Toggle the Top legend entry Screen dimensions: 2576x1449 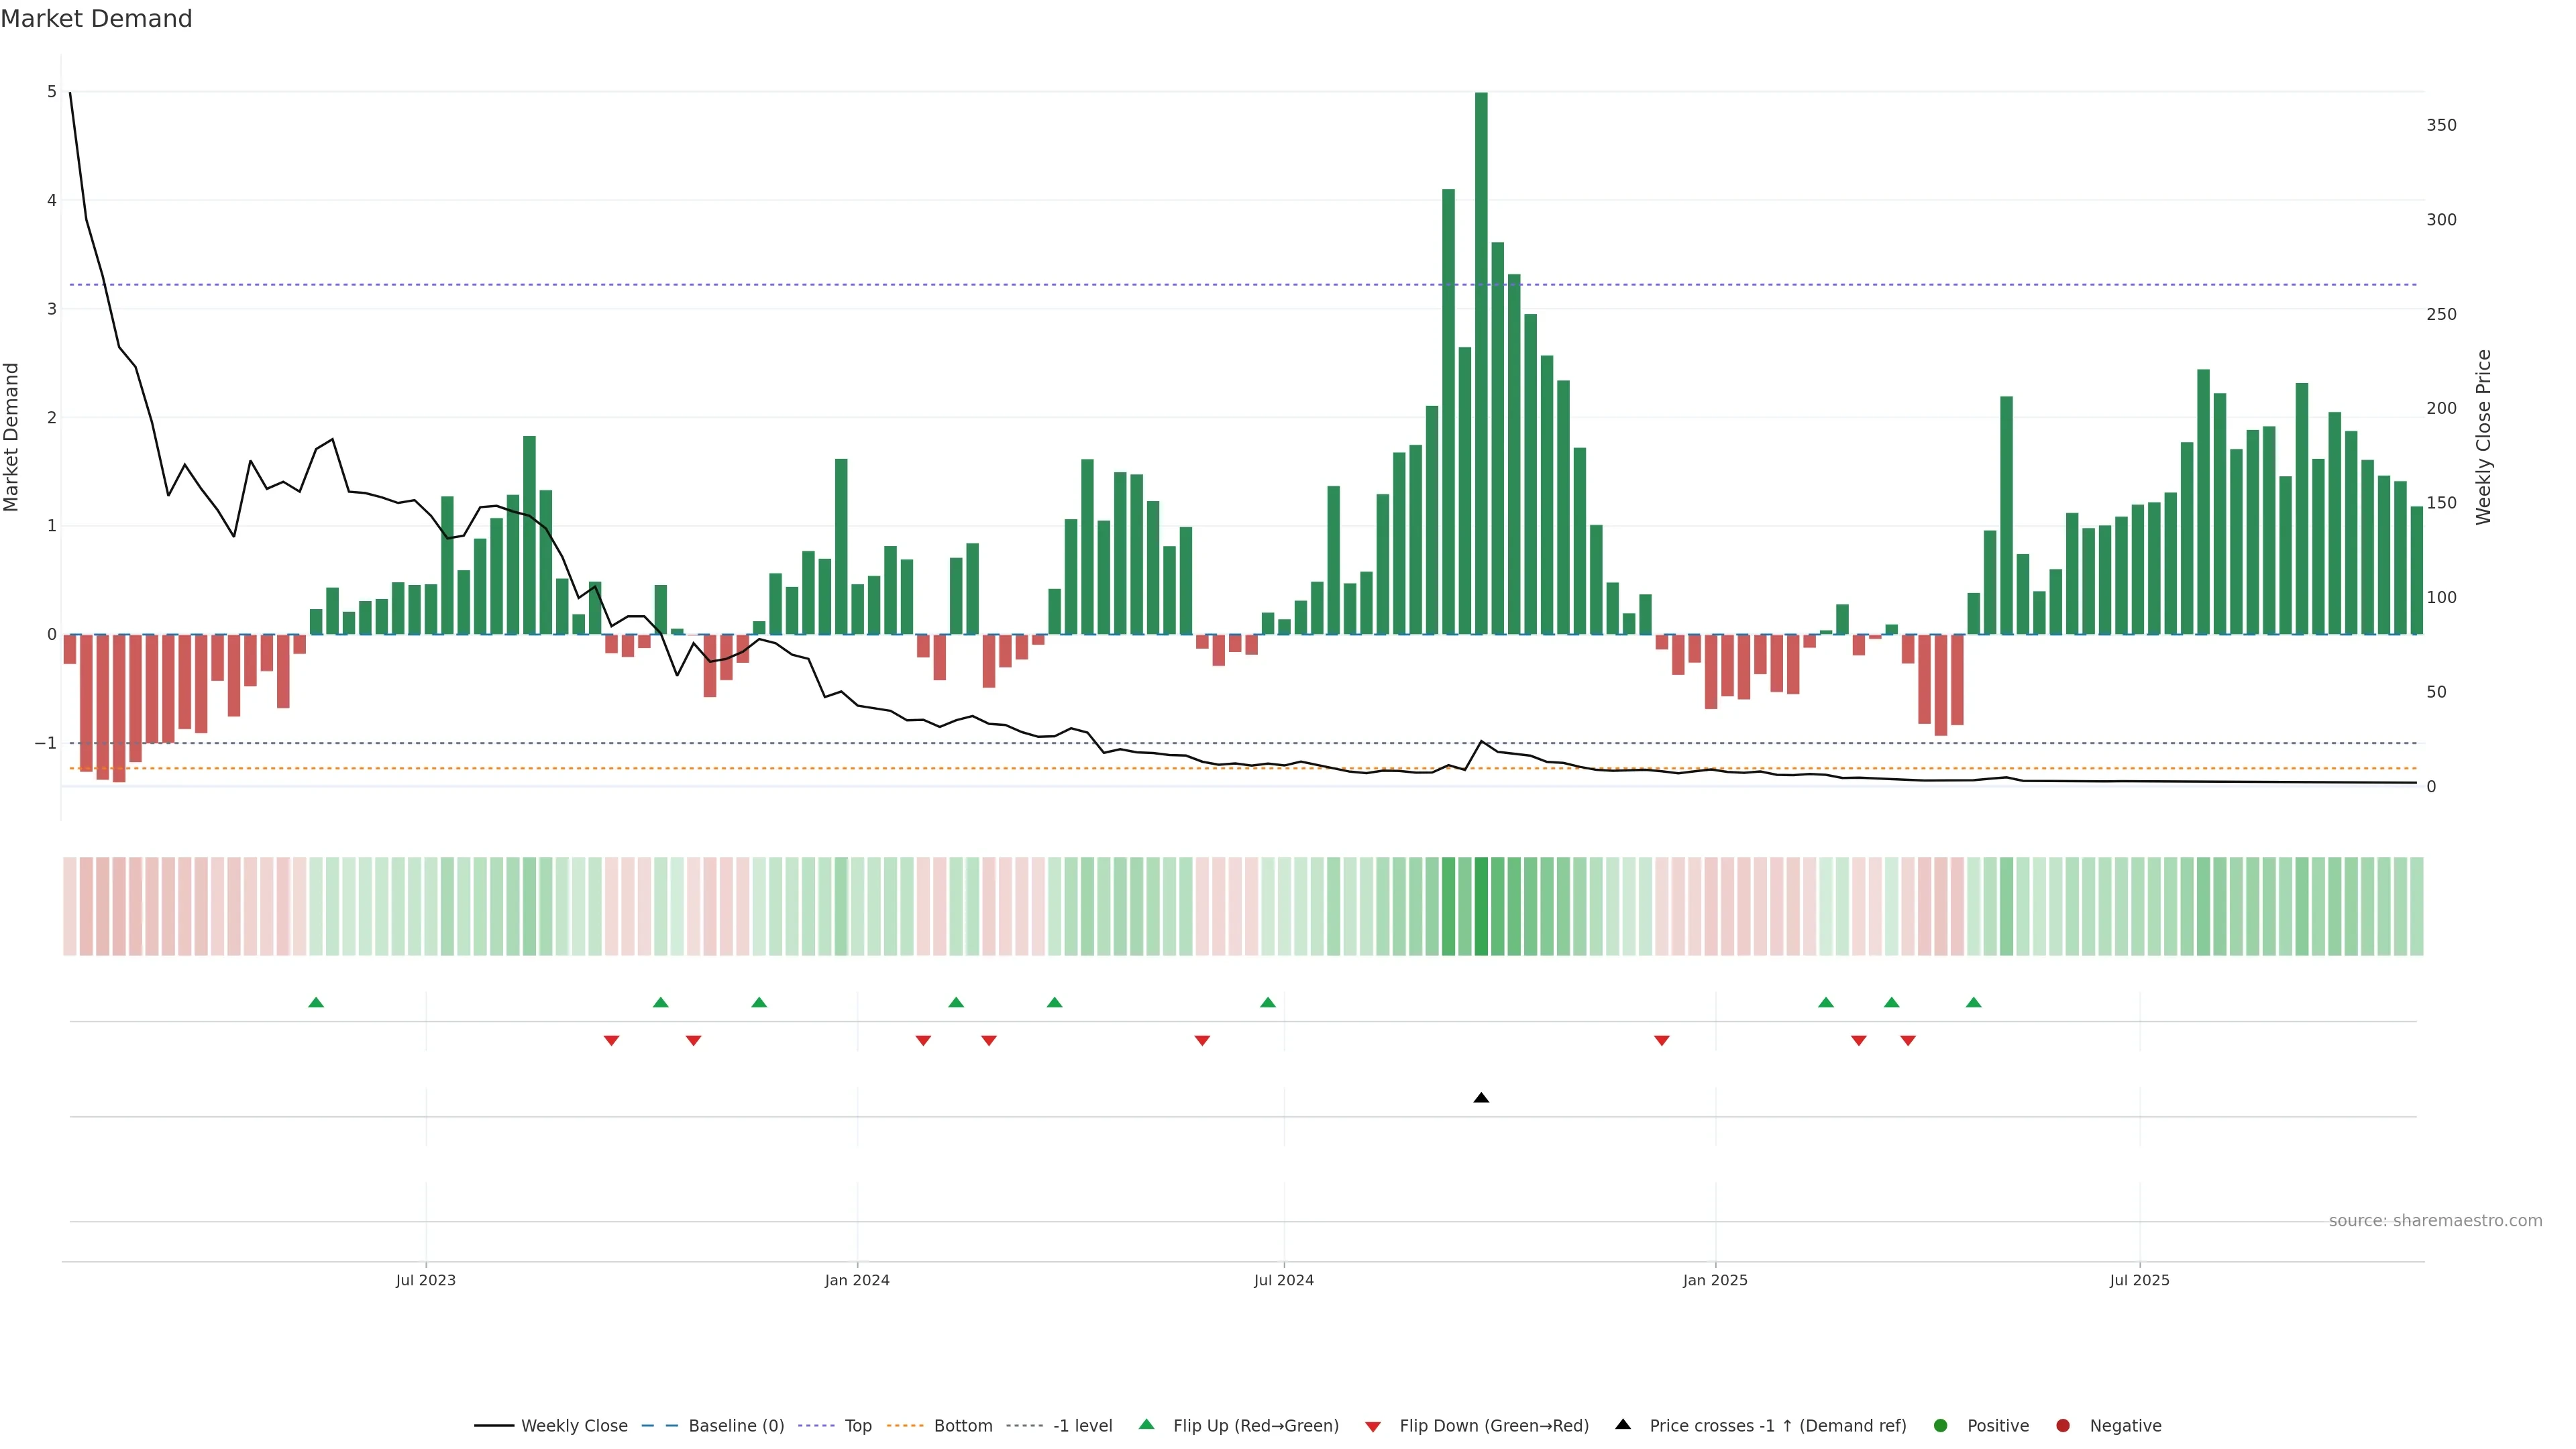tap(857, 1426)
